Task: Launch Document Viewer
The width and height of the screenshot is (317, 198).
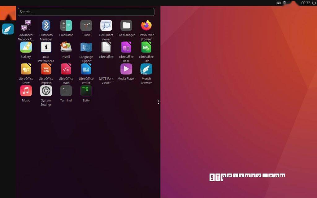Action: point(106,26)
